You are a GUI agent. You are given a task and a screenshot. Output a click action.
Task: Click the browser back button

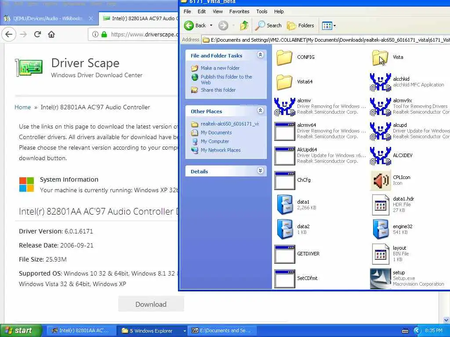click(x=9, y=34)
